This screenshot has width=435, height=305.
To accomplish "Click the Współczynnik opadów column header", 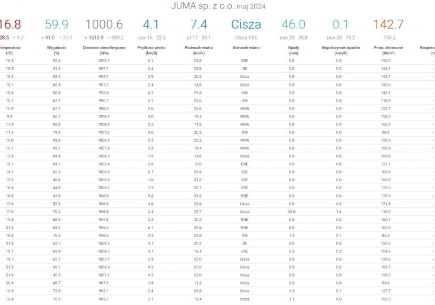I will (x=339, y=48).
